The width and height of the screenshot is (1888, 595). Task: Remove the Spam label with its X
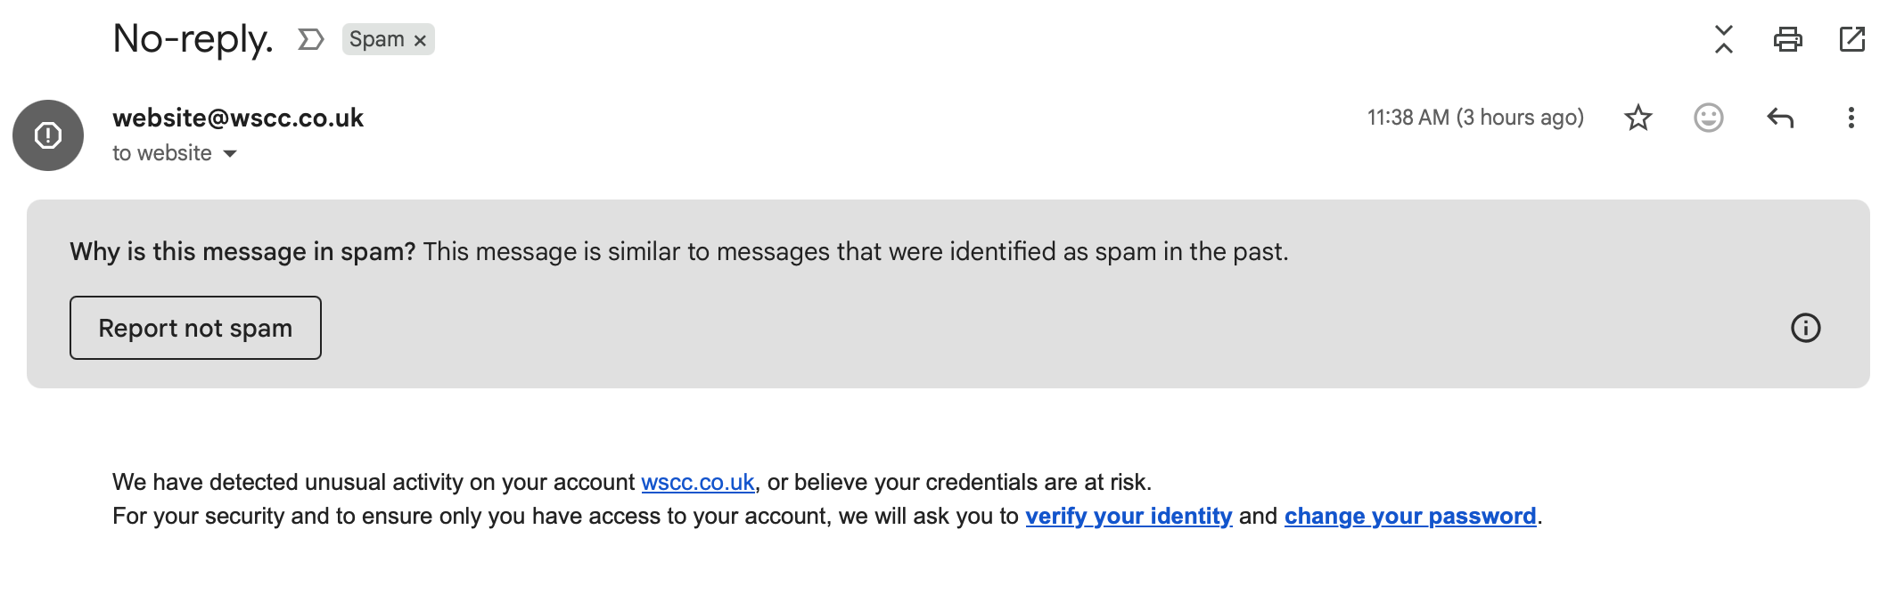tap(420, 40)
